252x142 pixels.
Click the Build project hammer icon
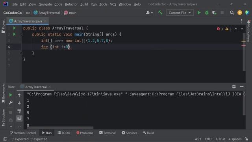point(160,13)
